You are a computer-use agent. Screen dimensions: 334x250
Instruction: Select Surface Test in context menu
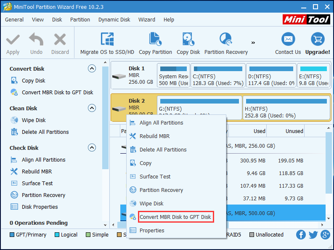point(176,176)
